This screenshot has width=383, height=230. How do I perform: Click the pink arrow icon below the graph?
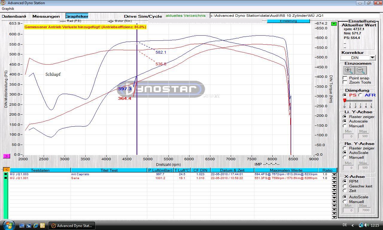click(x=7, y=156)
